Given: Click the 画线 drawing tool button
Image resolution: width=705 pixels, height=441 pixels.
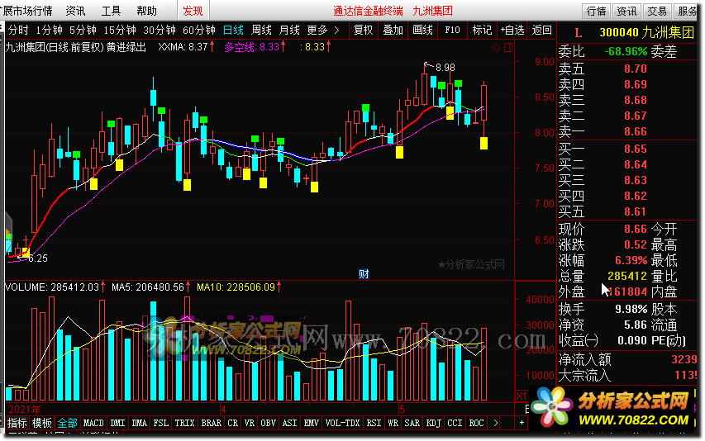Looking at the screenshot, I should tap(422, 30).
